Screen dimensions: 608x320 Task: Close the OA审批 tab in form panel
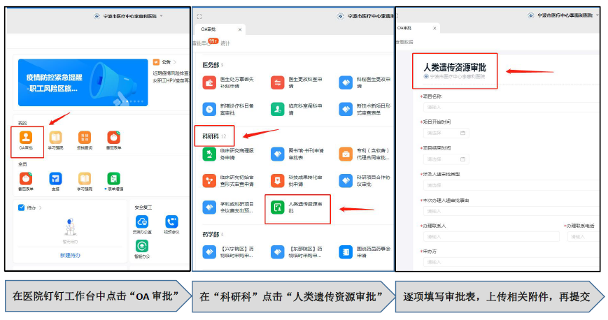coord(434,28)
